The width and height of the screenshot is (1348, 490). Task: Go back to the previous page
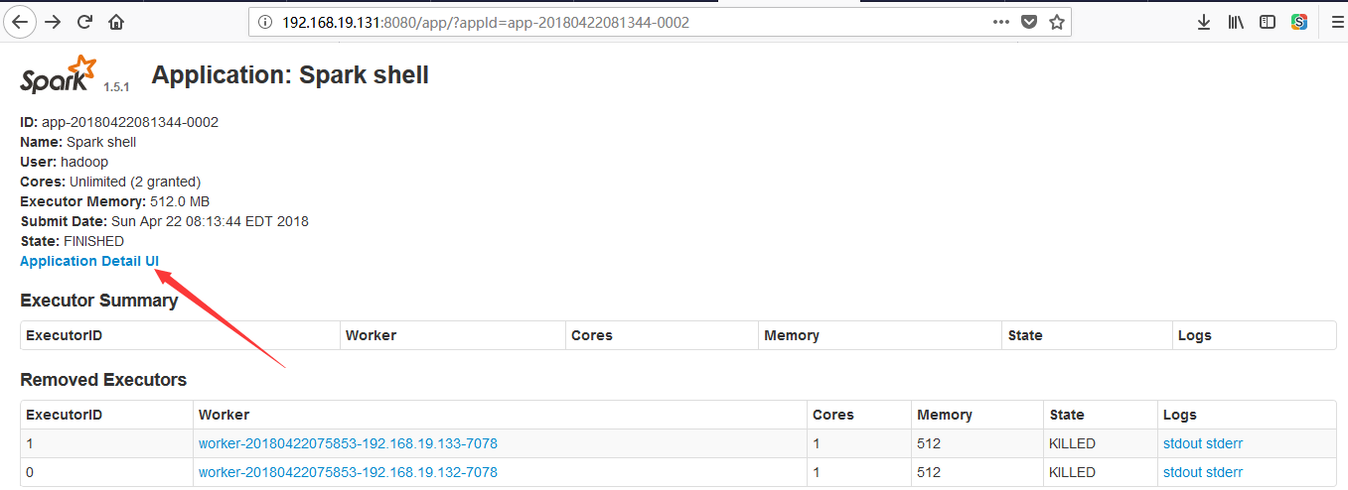21,22
